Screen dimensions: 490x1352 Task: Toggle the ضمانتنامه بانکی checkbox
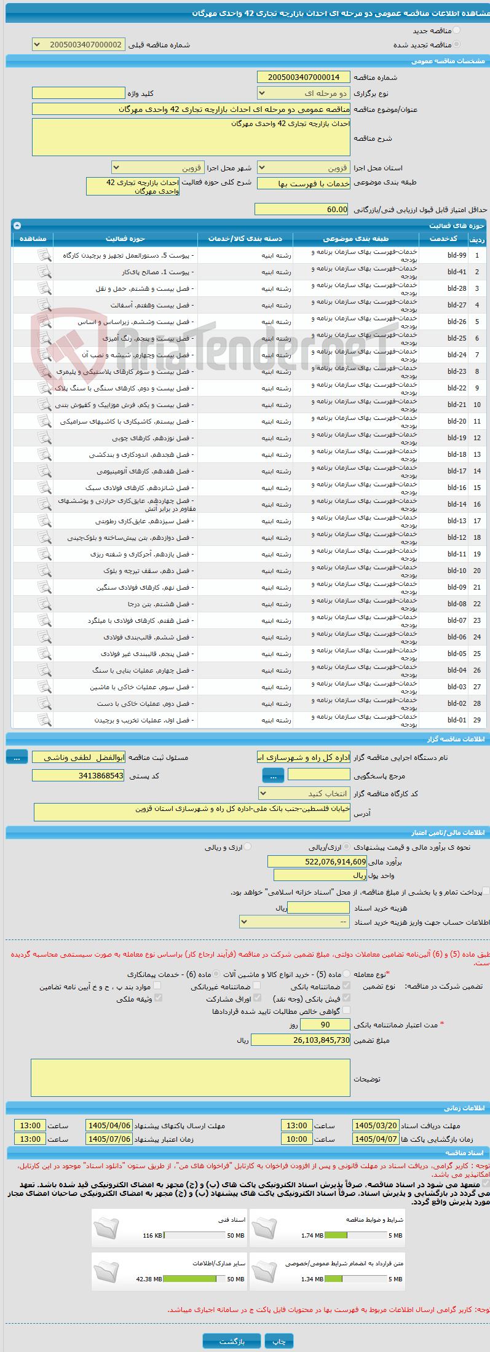click(346, 986)
